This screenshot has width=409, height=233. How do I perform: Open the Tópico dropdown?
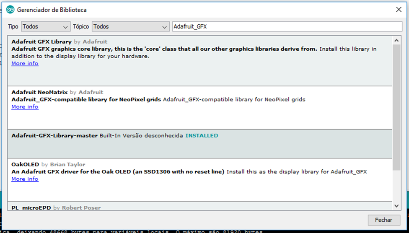pos(130,27)
